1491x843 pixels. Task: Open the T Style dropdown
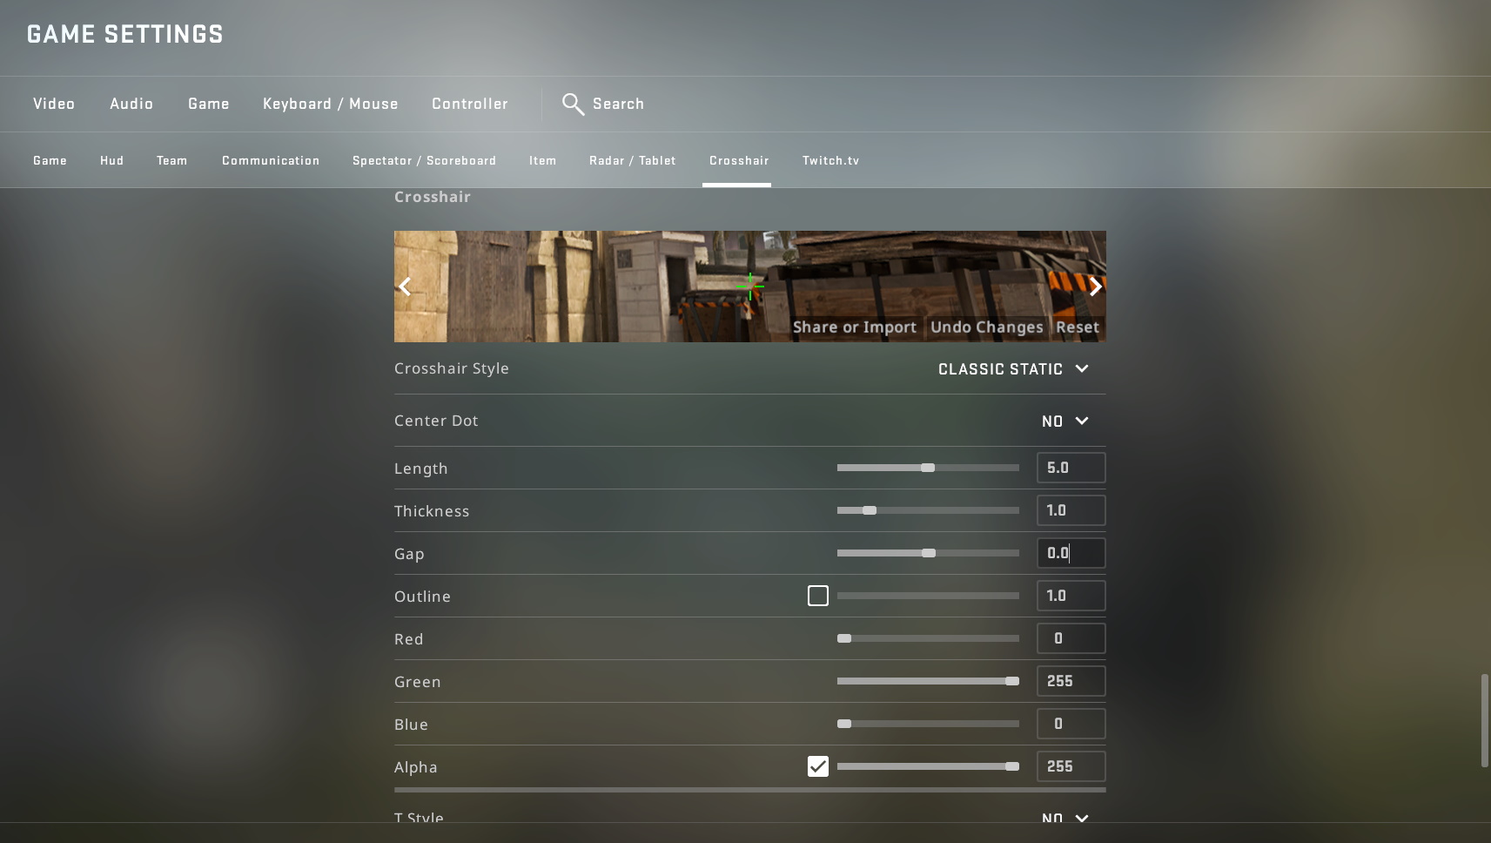(x=1065, y=818)
